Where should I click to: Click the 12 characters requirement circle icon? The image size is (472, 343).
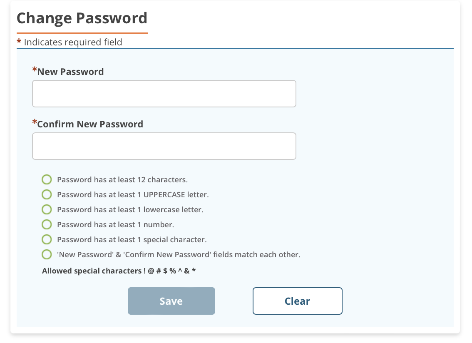pos(47,180)
